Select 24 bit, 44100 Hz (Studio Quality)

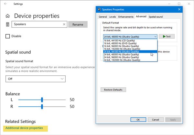point(122,52)
